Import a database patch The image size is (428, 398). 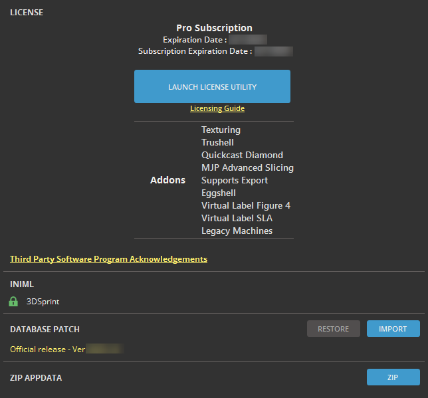(x=393, y=328)
